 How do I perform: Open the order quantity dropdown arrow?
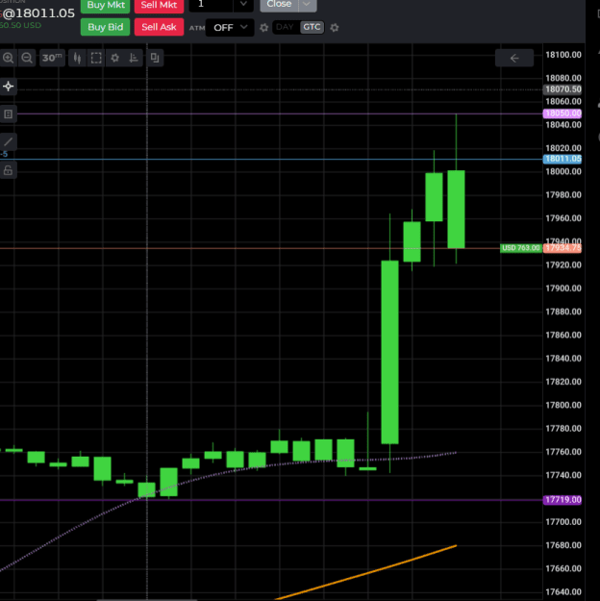(x=243, y=5)
